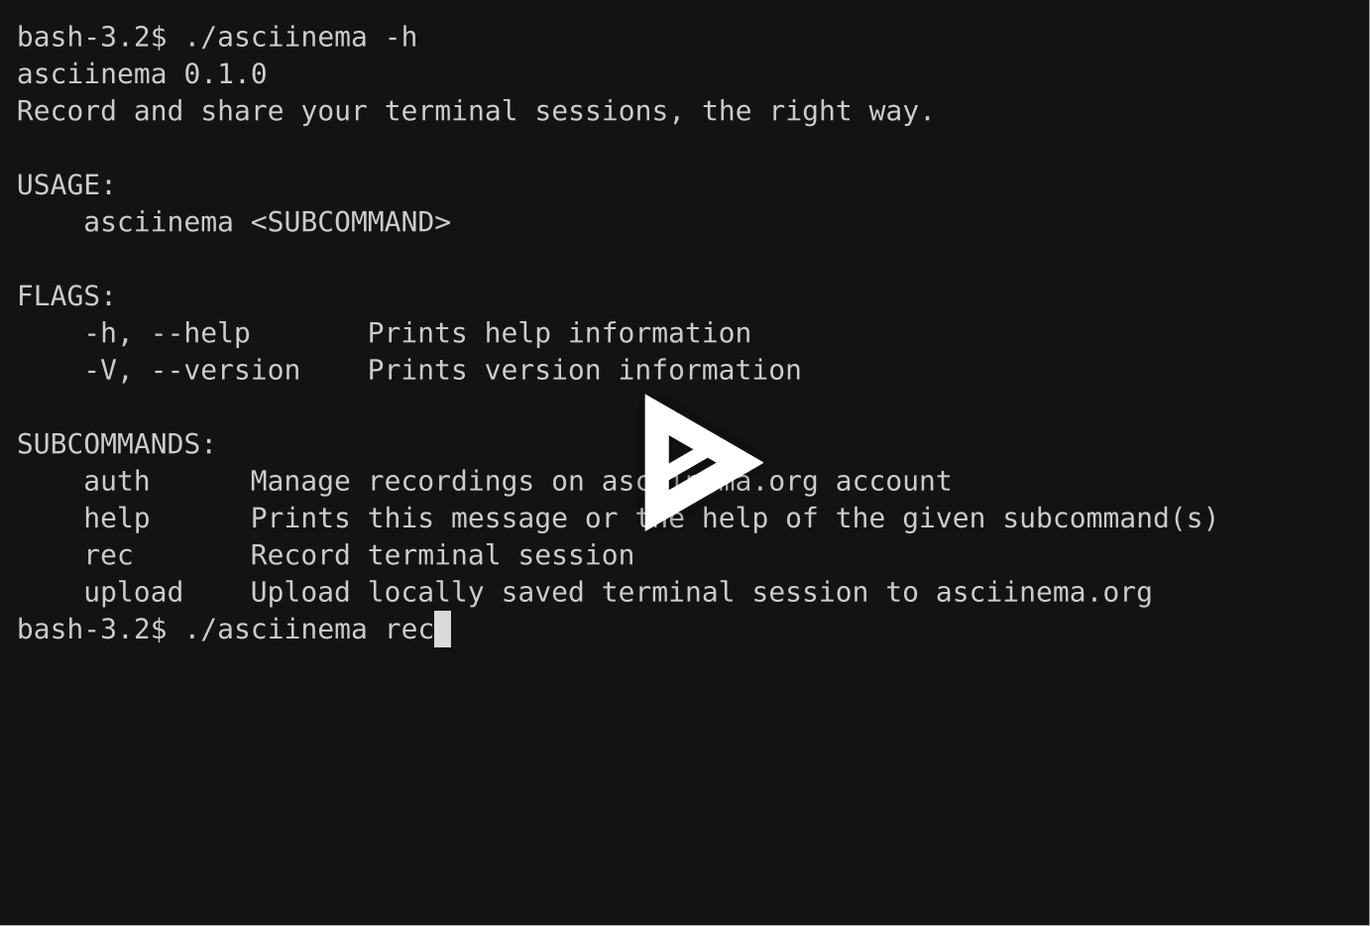
Task: Click the last bash-3.2$ prompt
Action: click(x=92, y=629)
